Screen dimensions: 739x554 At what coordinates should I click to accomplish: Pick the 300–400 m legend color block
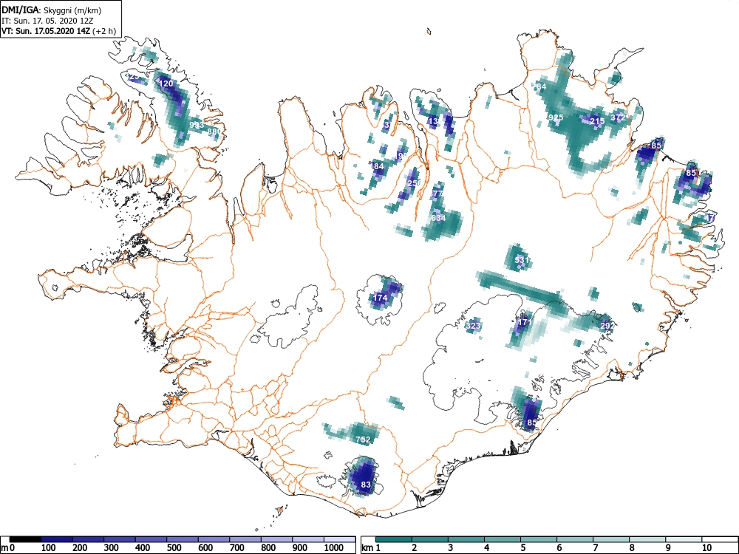tap(120, 539)
